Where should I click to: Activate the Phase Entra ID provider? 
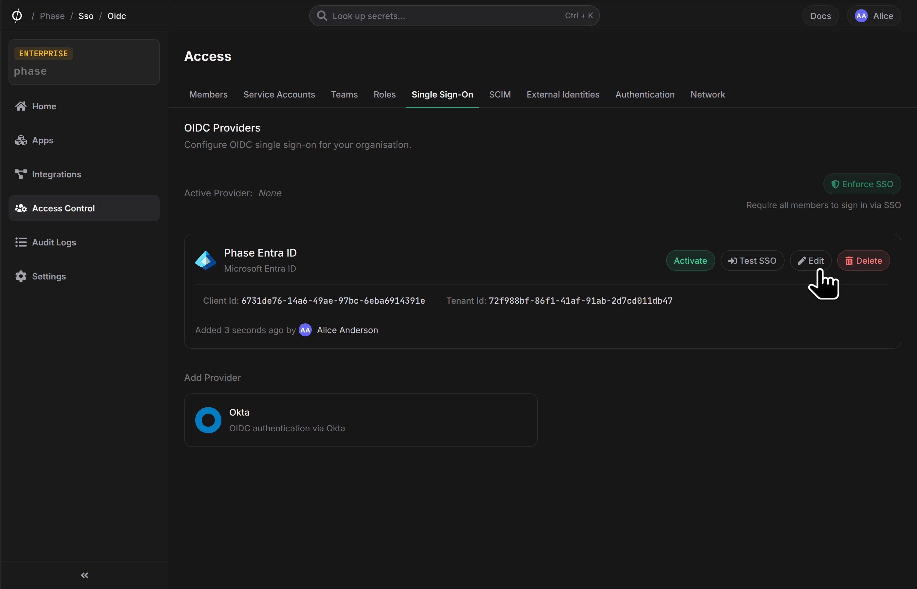pos(690,260)
